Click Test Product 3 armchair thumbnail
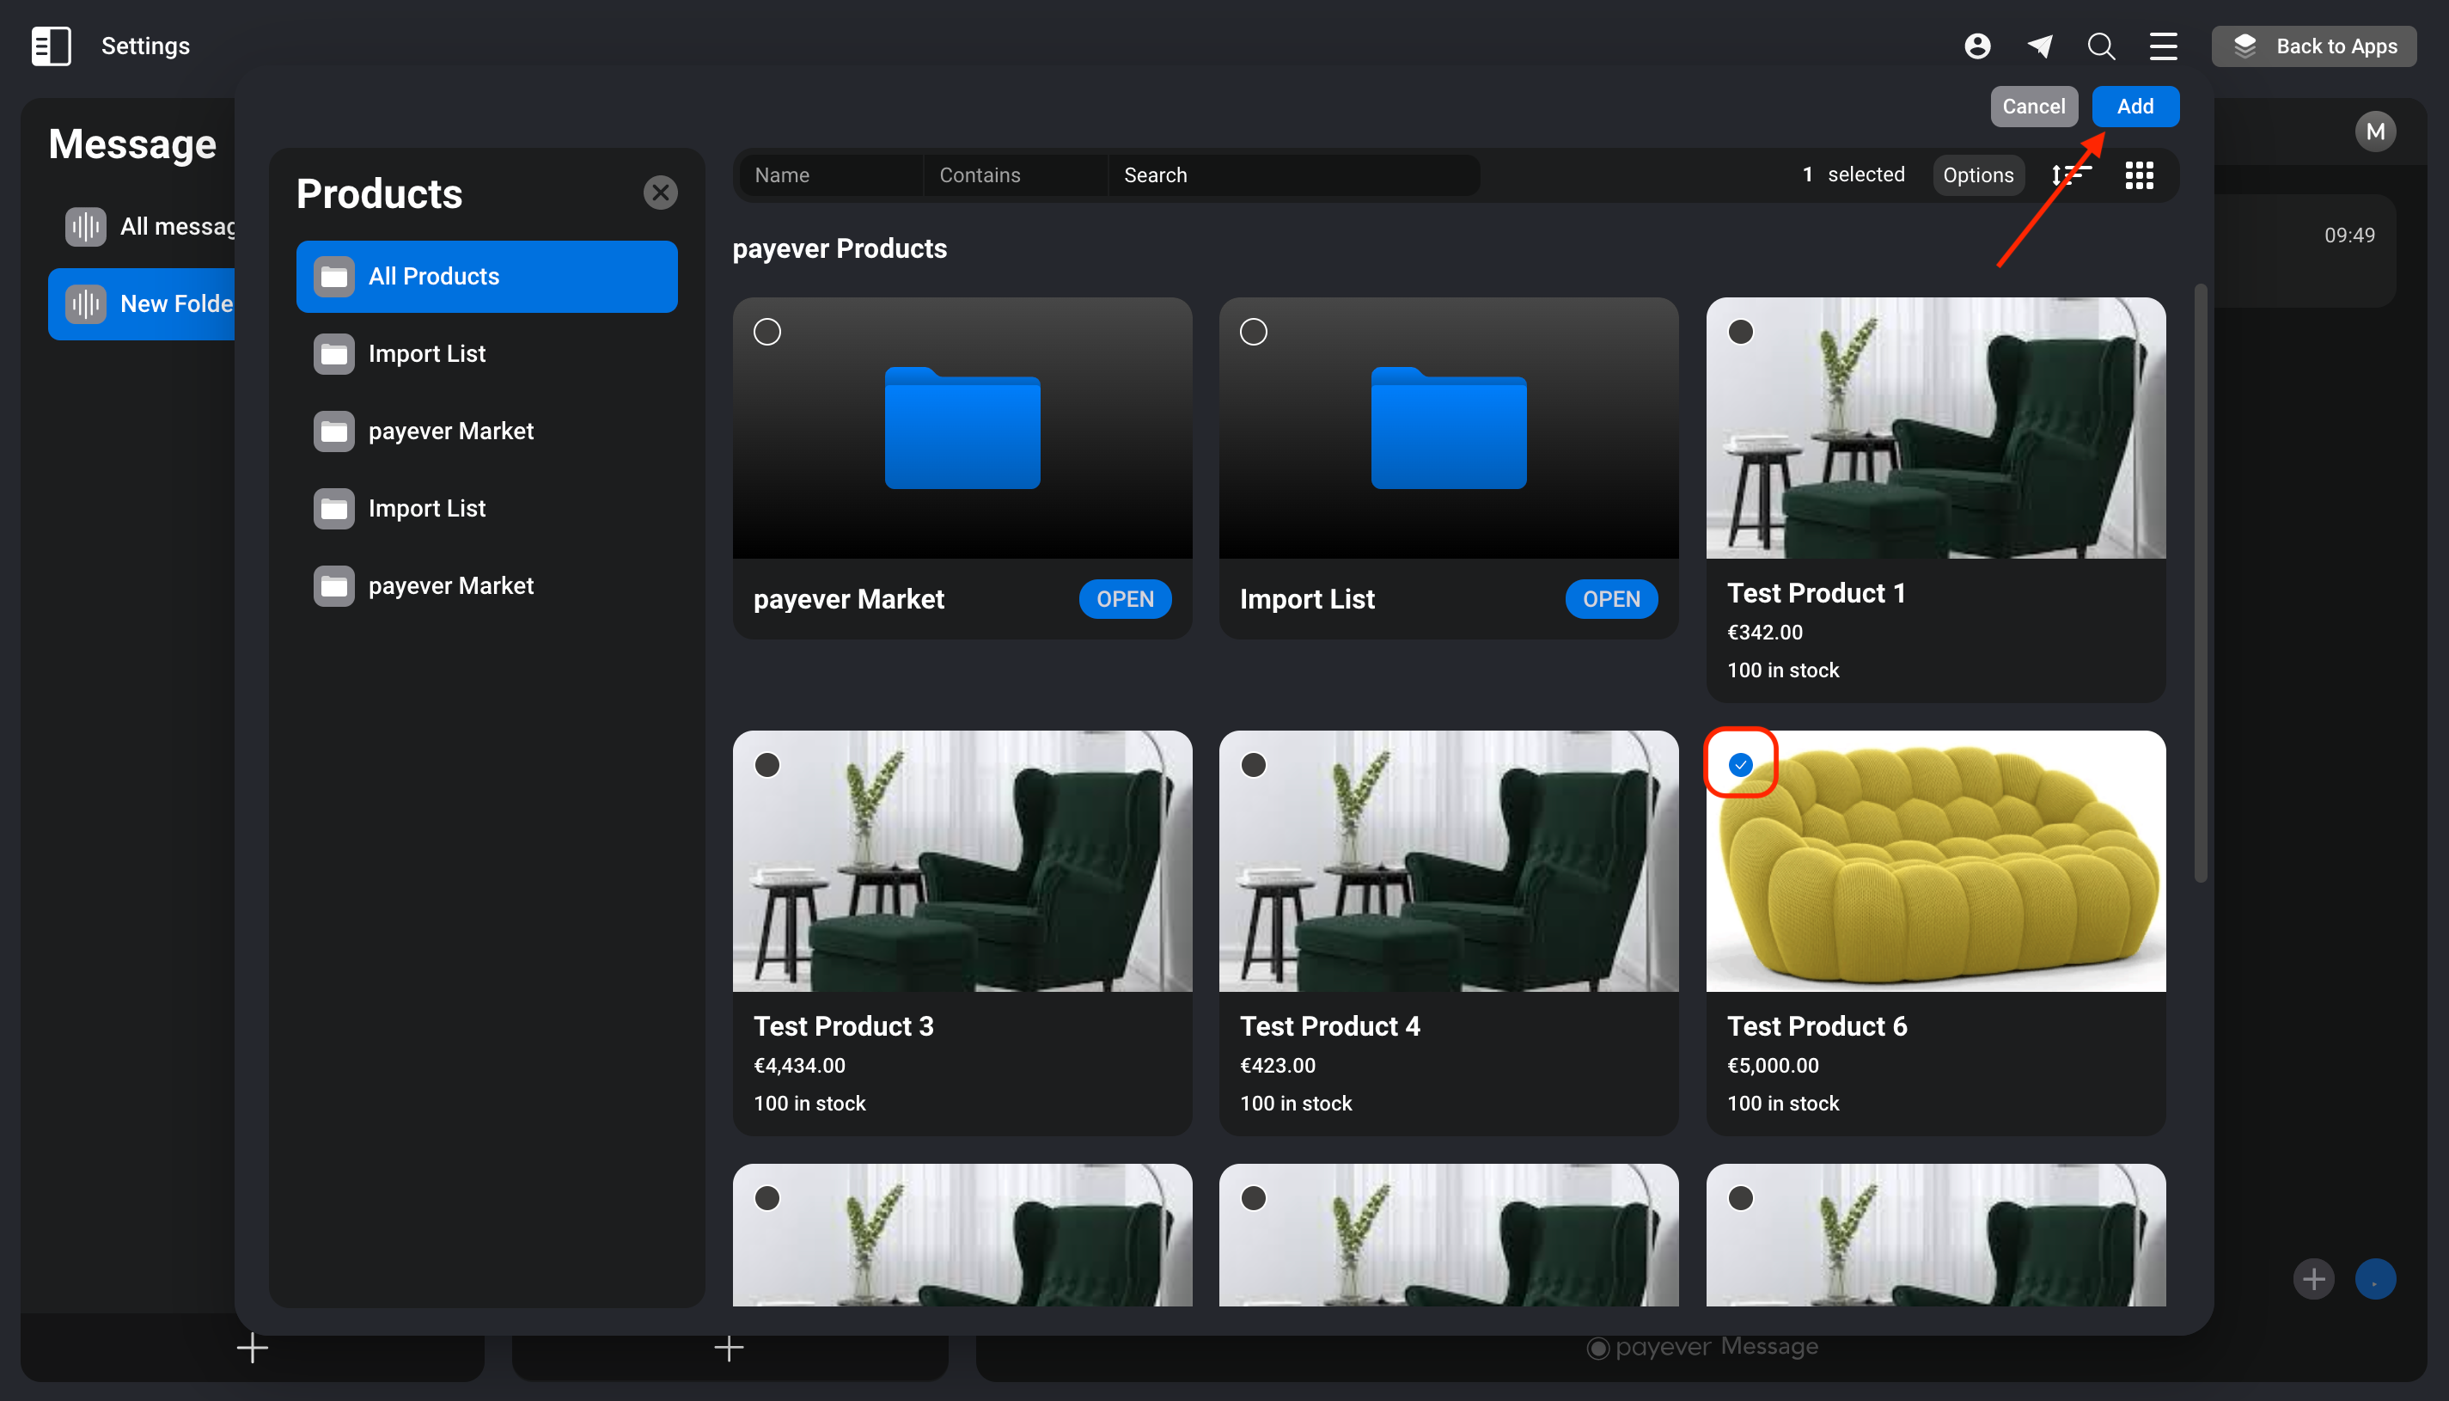 pyautogui.click(x=962, y=861)
